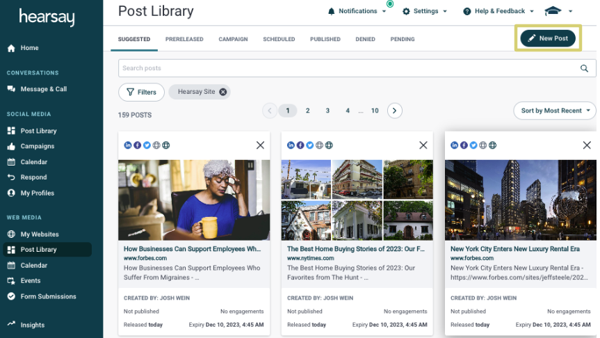The width and height of the screenshot is (600, 338).
Task: Click LinkedIn icon on Migraines post
Action: tap(128, 145)
